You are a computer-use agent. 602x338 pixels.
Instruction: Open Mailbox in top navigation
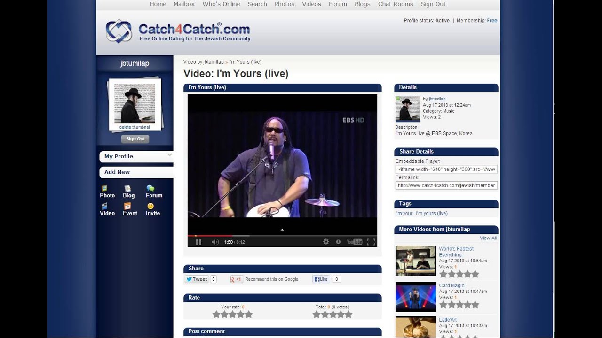click(x=184, y=4)
